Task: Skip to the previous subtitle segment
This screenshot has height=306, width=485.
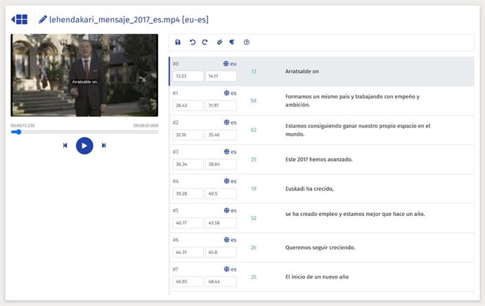Action: pyautogui.click(x=65, y=146)
